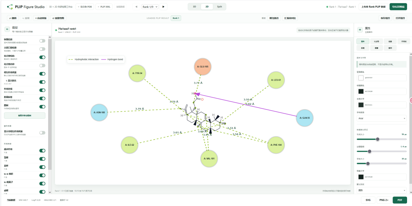Click the red O carbonyl atom on ligand

point(202,99)
